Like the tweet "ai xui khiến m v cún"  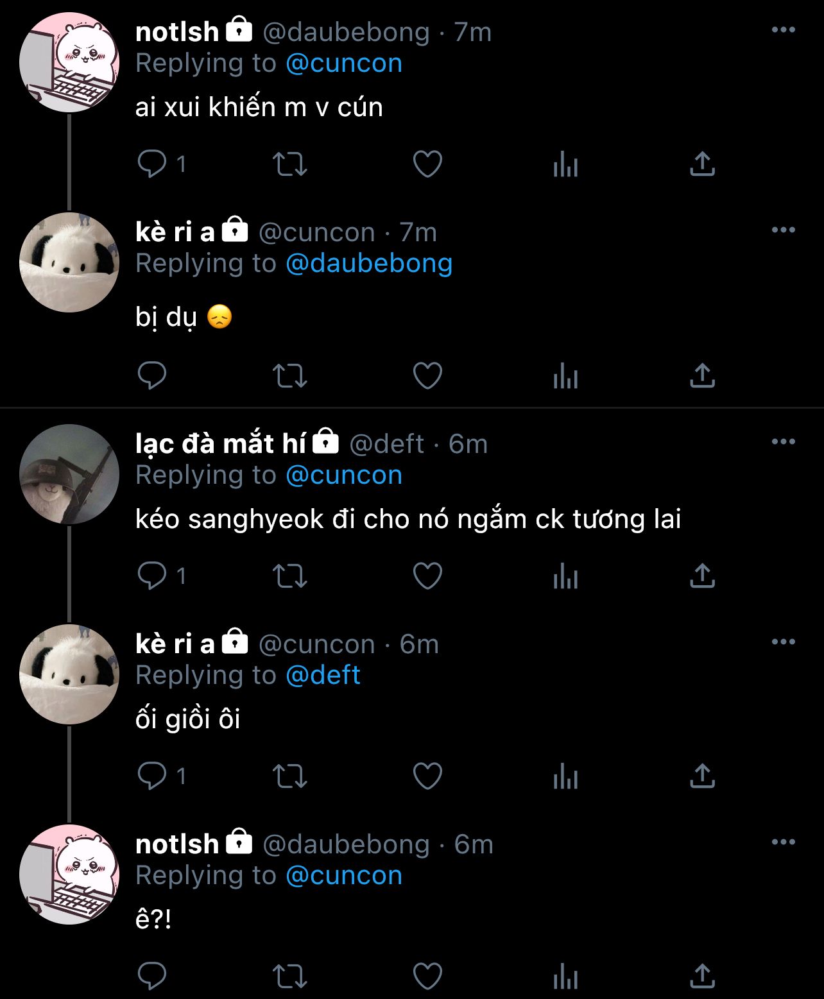[x=427, y=164]
